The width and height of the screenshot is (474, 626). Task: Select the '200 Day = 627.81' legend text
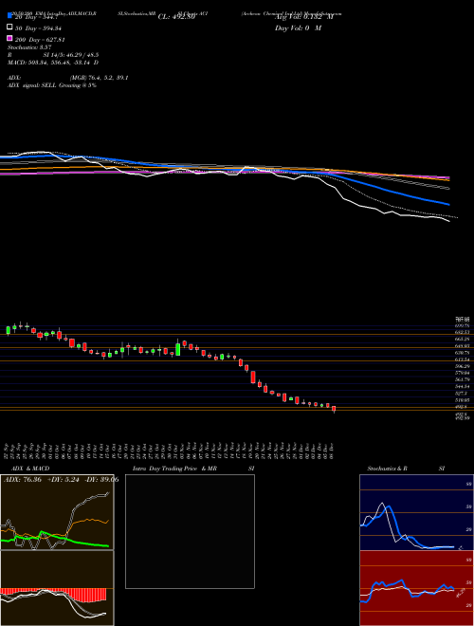(41, 40)
